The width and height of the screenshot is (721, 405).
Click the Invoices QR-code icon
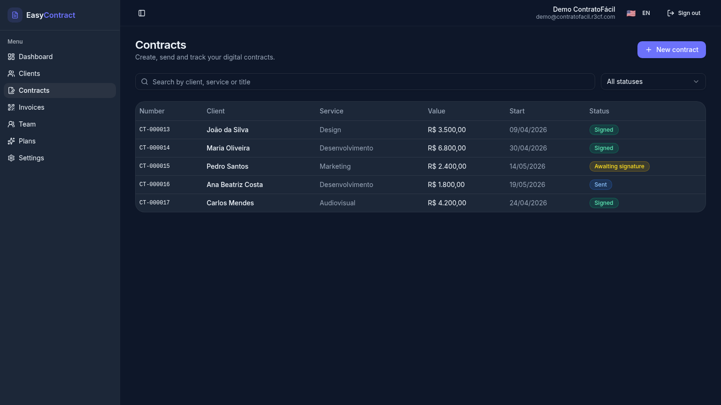click(x=11, y=107)
